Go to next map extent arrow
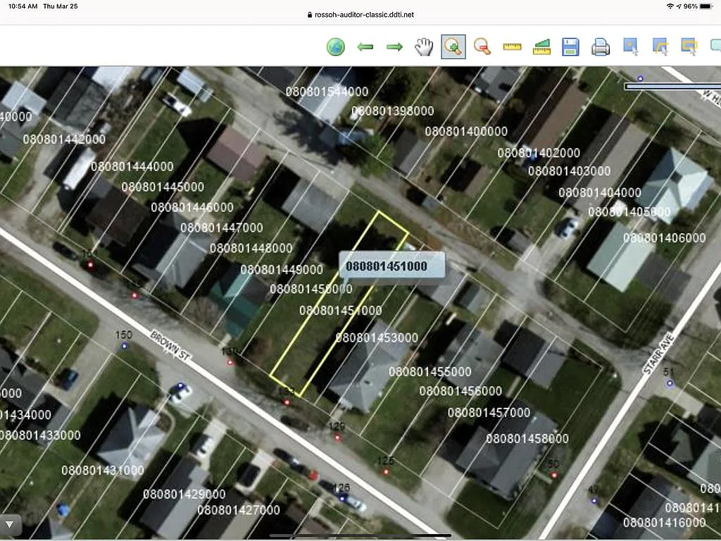721x541 pixels. point(394,47)
